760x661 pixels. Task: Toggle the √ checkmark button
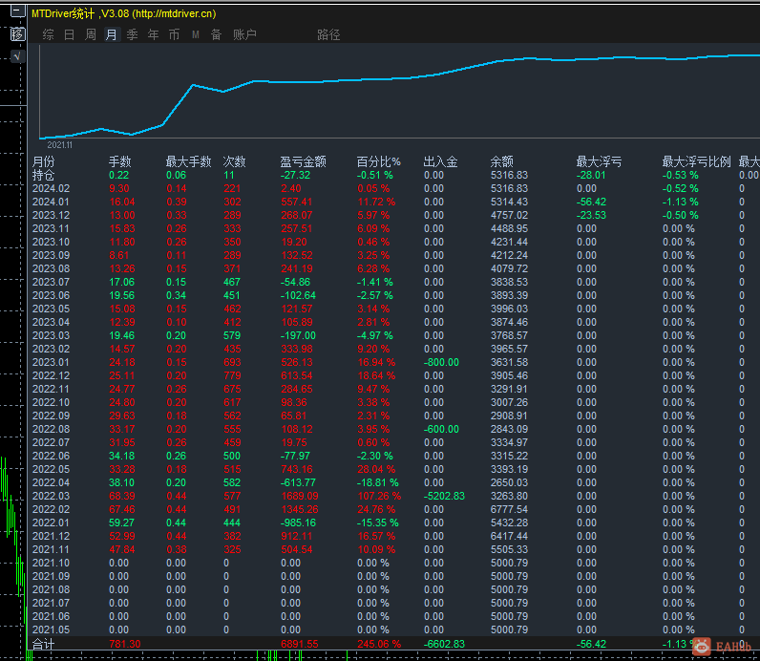(17, 57)
